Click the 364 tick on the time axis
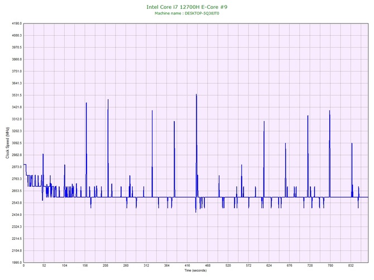The image size is (374, 280). pos(167,265)
